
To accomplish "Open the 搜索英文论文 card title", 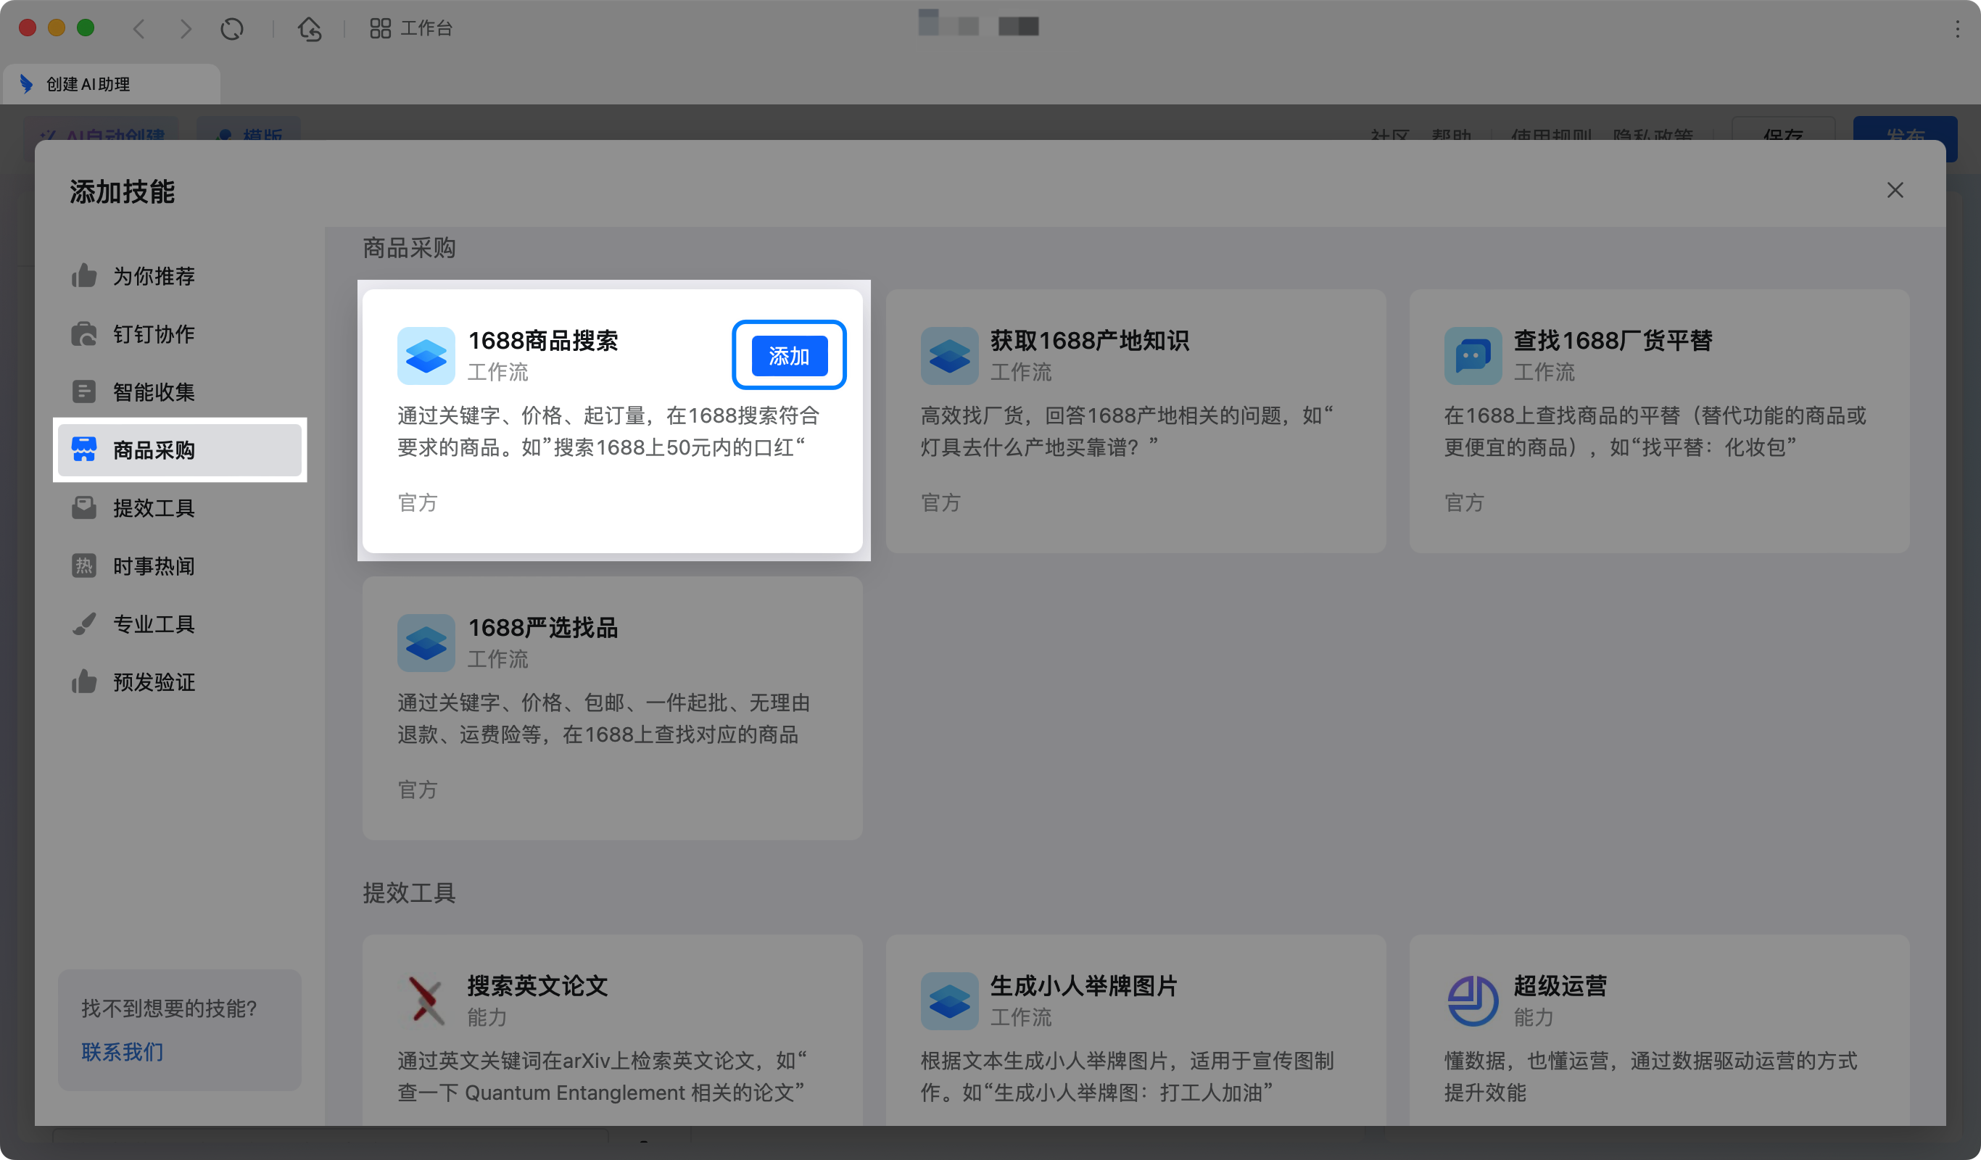I will tap(538, 985).
